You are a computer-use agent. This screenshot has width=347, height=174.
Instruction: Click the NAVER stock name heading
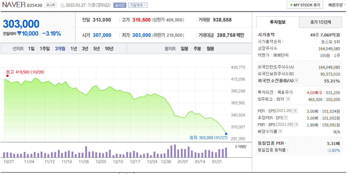click(x=14, y=5)
